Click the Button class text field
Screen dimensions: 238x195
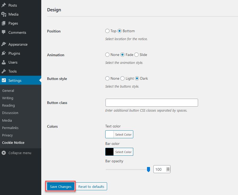[152, 103]
